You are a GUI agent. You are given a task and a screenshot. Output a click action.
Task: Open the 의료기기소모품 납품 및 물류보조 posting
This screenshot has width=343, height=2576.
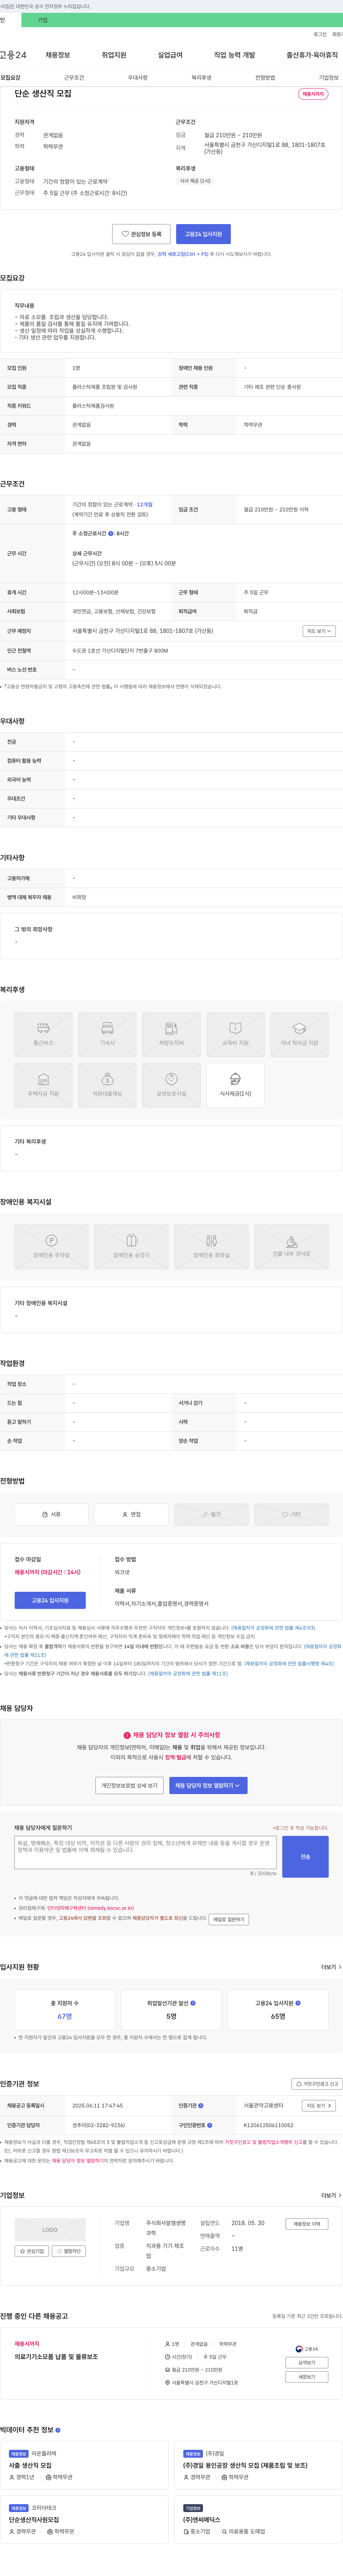pyautogui.click(x=56, y=2357)
